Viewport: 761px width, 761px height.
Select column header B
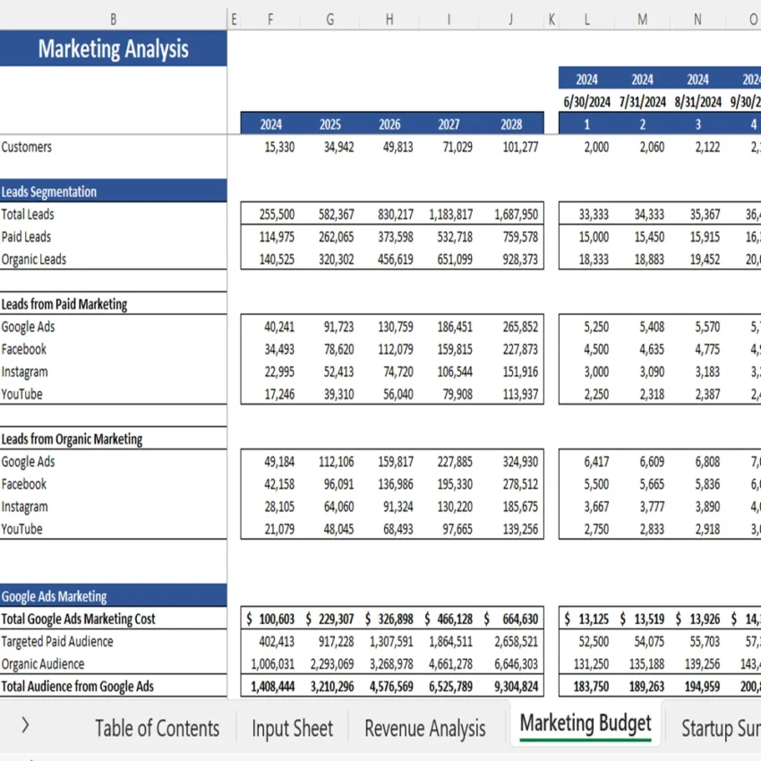(113, 18)
